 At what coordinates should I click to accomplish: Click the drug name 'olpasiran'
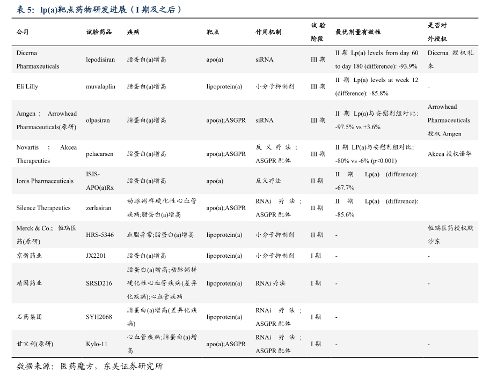coord(98,120)
